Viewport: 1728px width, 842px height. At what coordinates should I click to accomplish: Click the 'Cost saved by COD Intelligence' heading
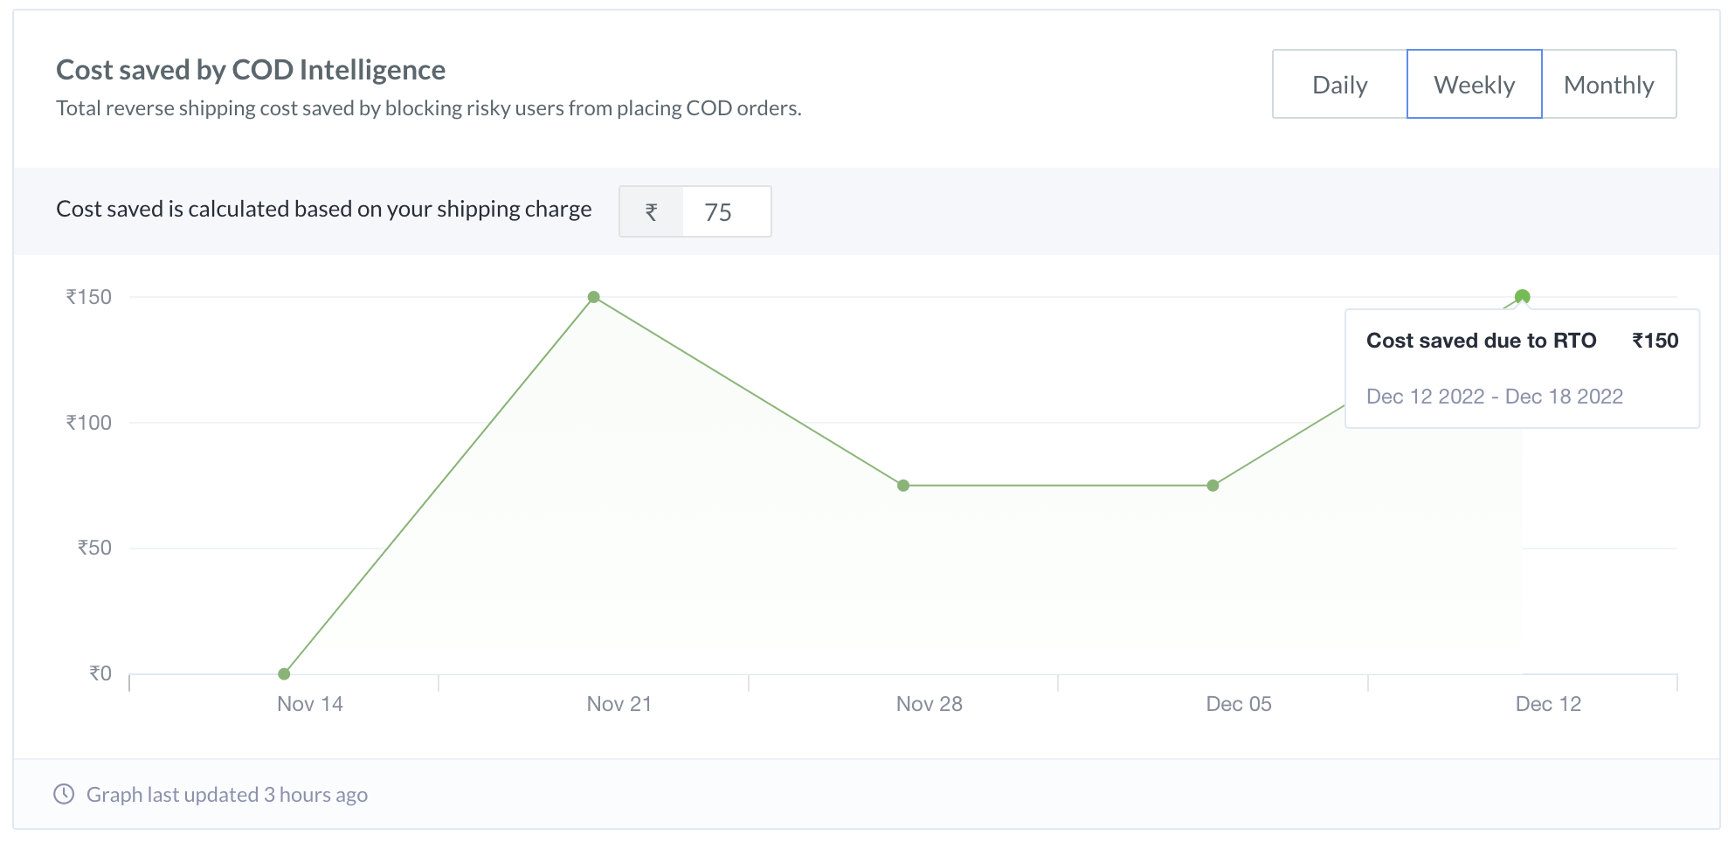[251, 70]
